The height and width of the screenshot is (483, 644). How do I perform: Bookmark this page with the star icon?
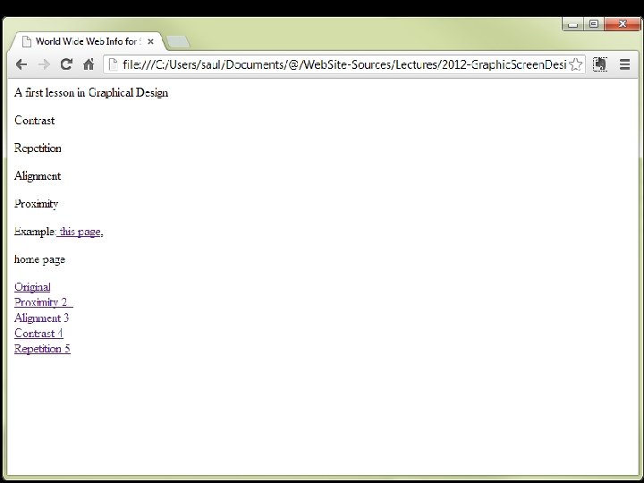coord(576,64)
